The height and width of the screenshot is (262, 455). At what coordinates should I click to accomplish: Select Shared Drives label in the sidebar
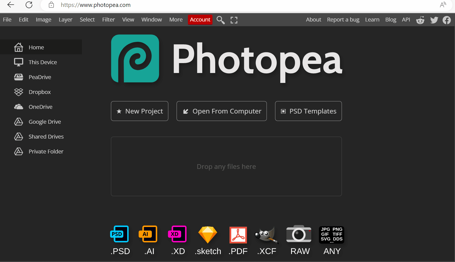46,137
